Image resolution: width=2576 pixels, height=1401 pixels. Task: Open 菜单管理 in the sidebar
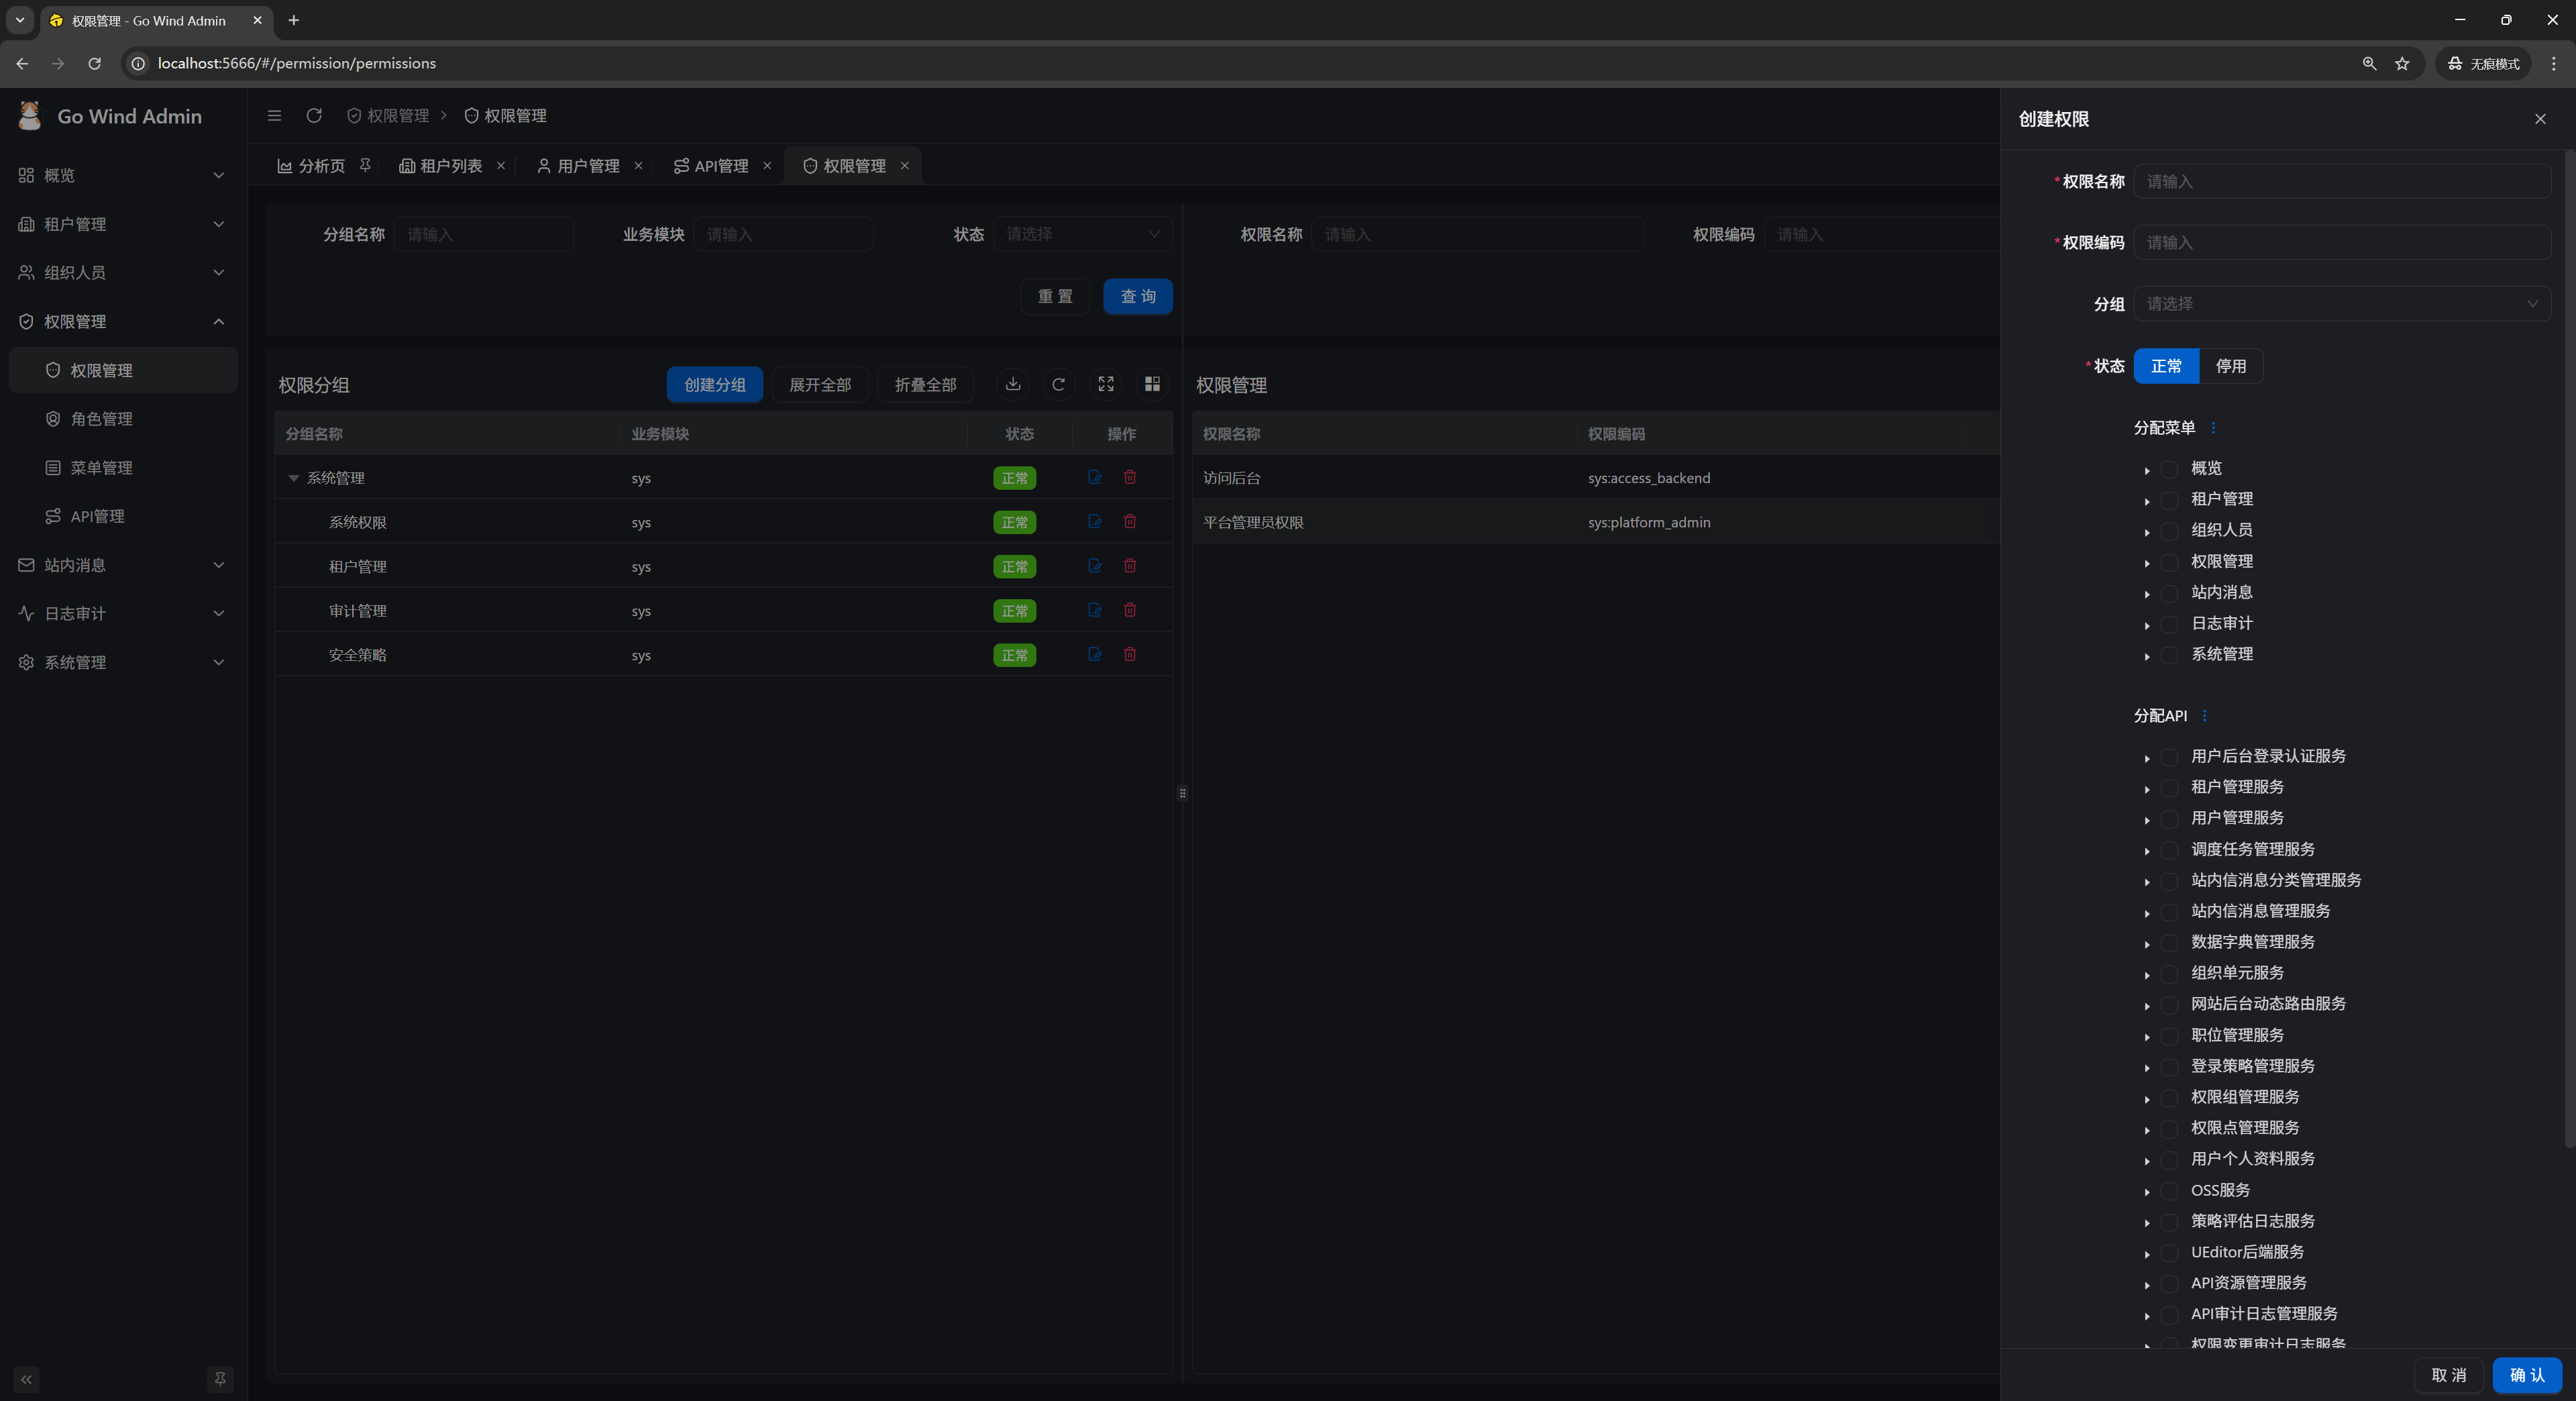pyautogui.click(x=122, y=468)
